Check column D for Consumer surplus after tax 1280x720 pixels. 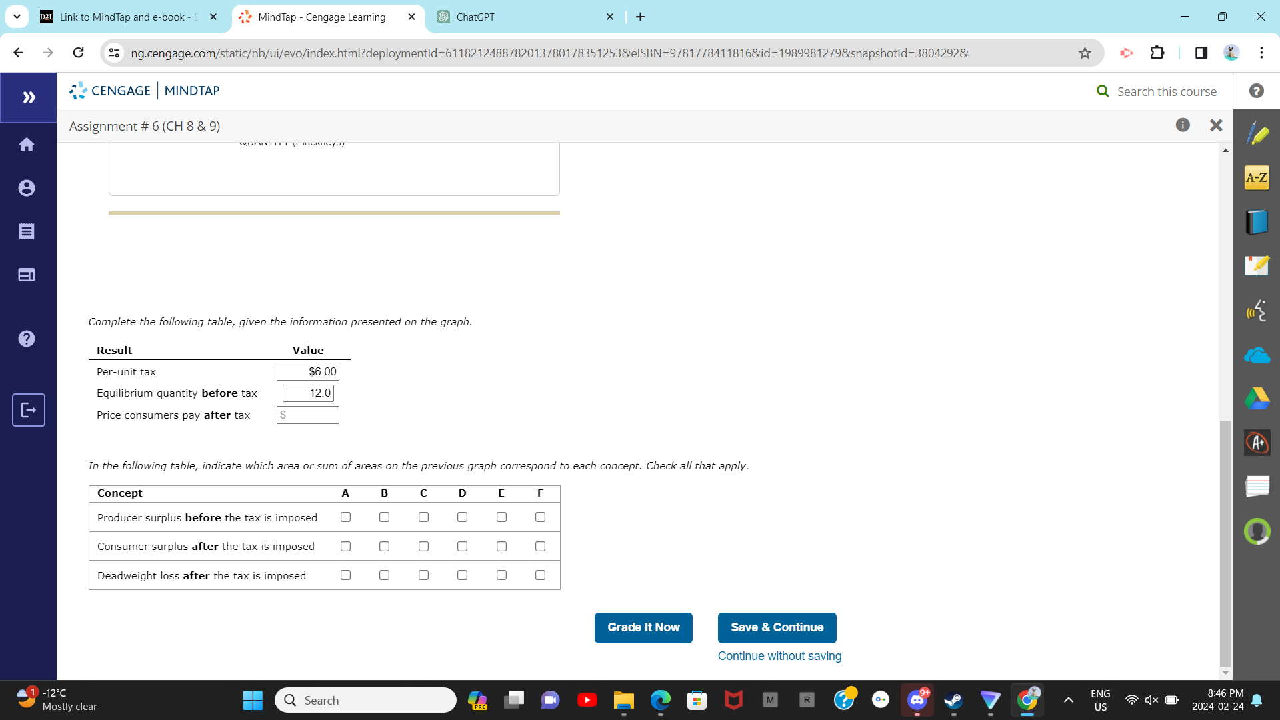click(463, 546)
